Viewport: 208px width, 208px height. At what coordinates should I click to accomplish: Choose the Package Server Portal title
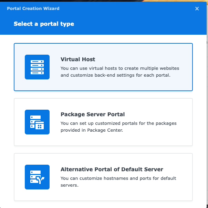click(x=93, y=114)
